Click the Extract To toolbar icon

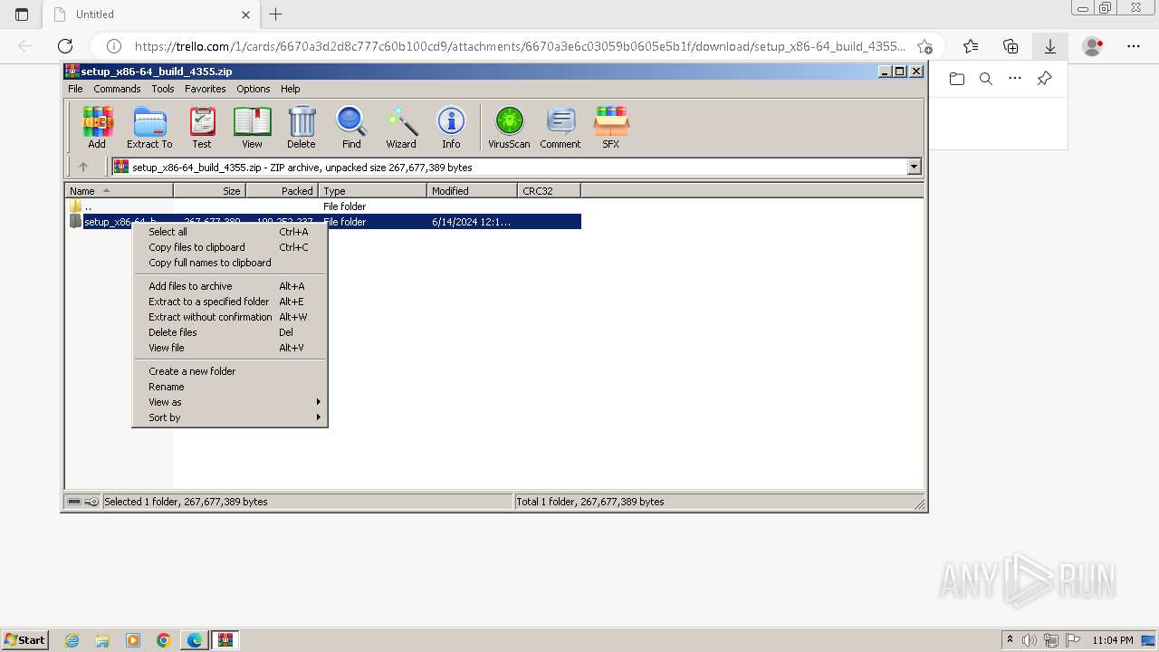point(149,127)
